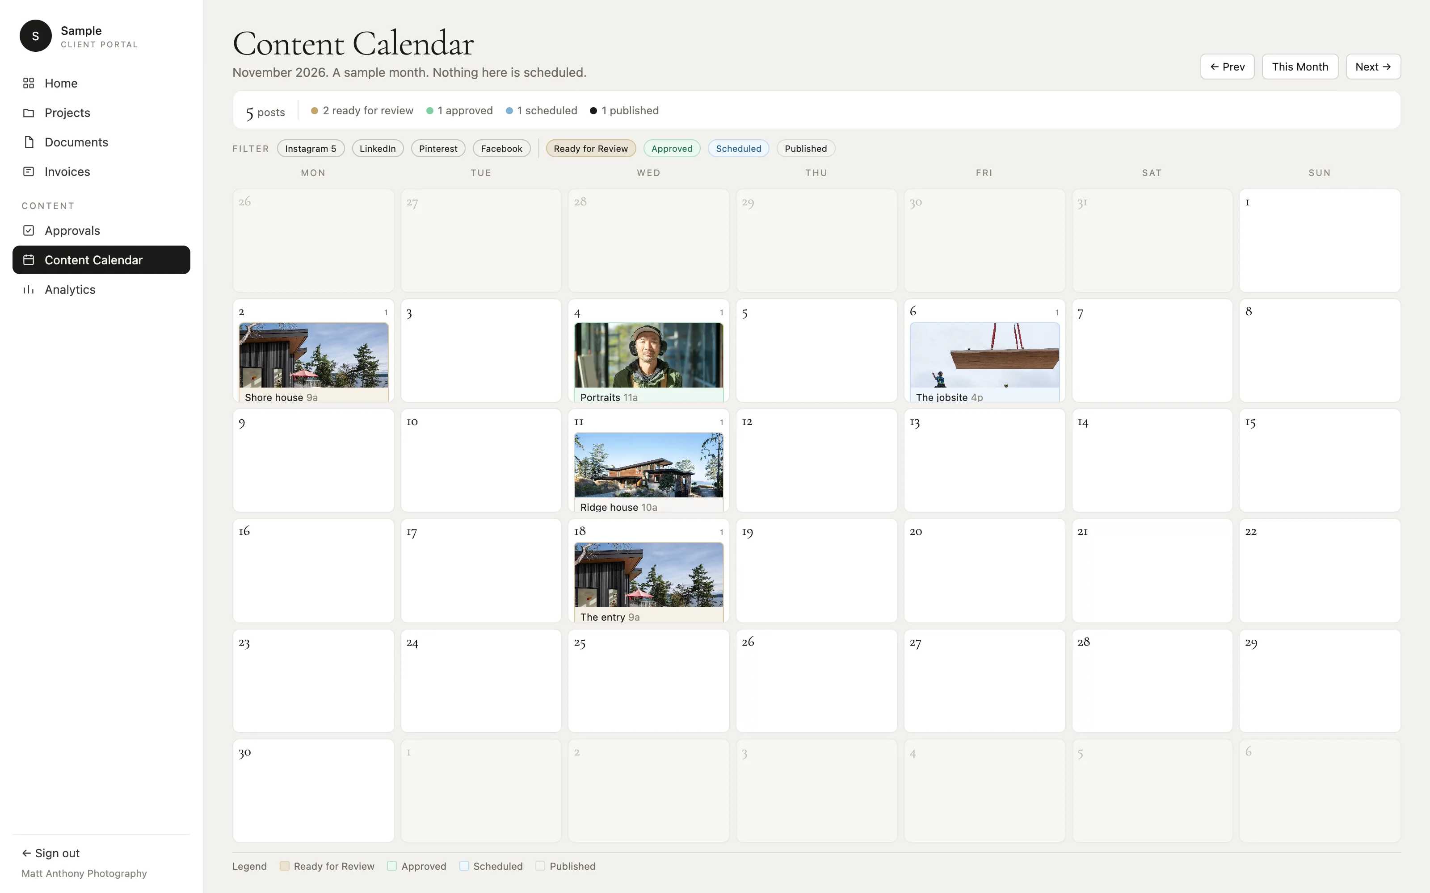Click the '1 published' summary text
Viewport: 1430px width, 893px height.
tap(630, 110)
